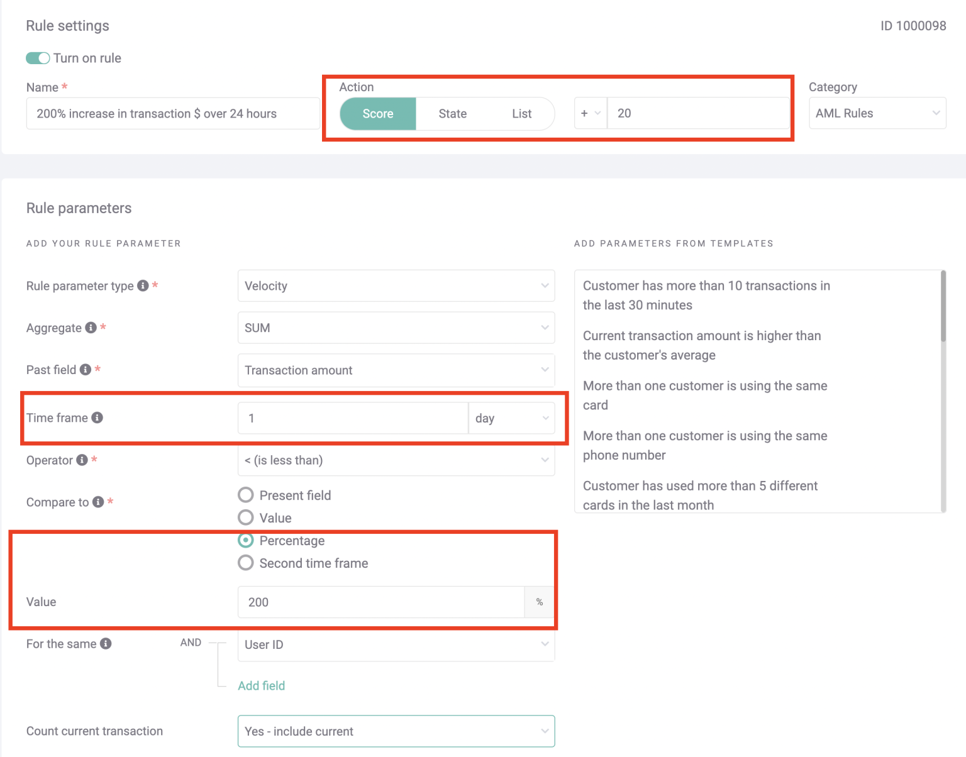Click the info icon beside Rule parameter type
Screen dimensions: 966x757
[143, 285]
